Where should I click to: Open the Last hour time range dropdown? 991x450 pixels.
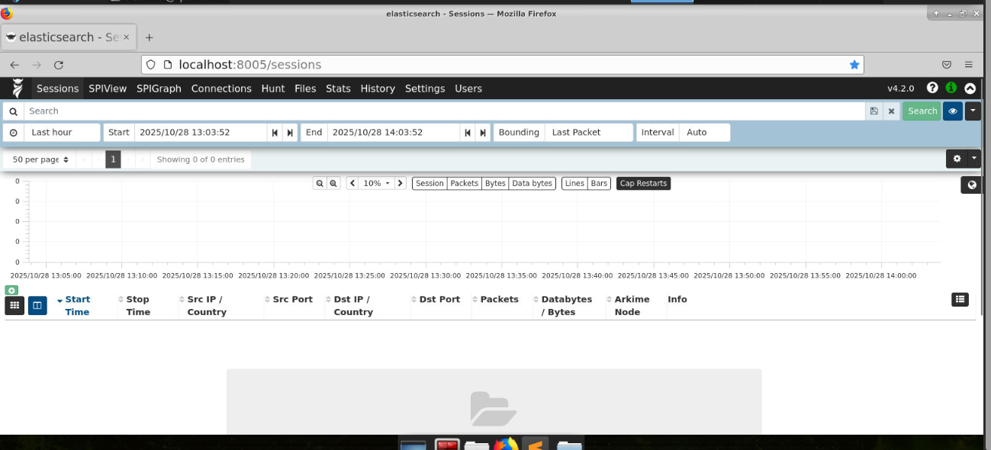coord(62,133)
